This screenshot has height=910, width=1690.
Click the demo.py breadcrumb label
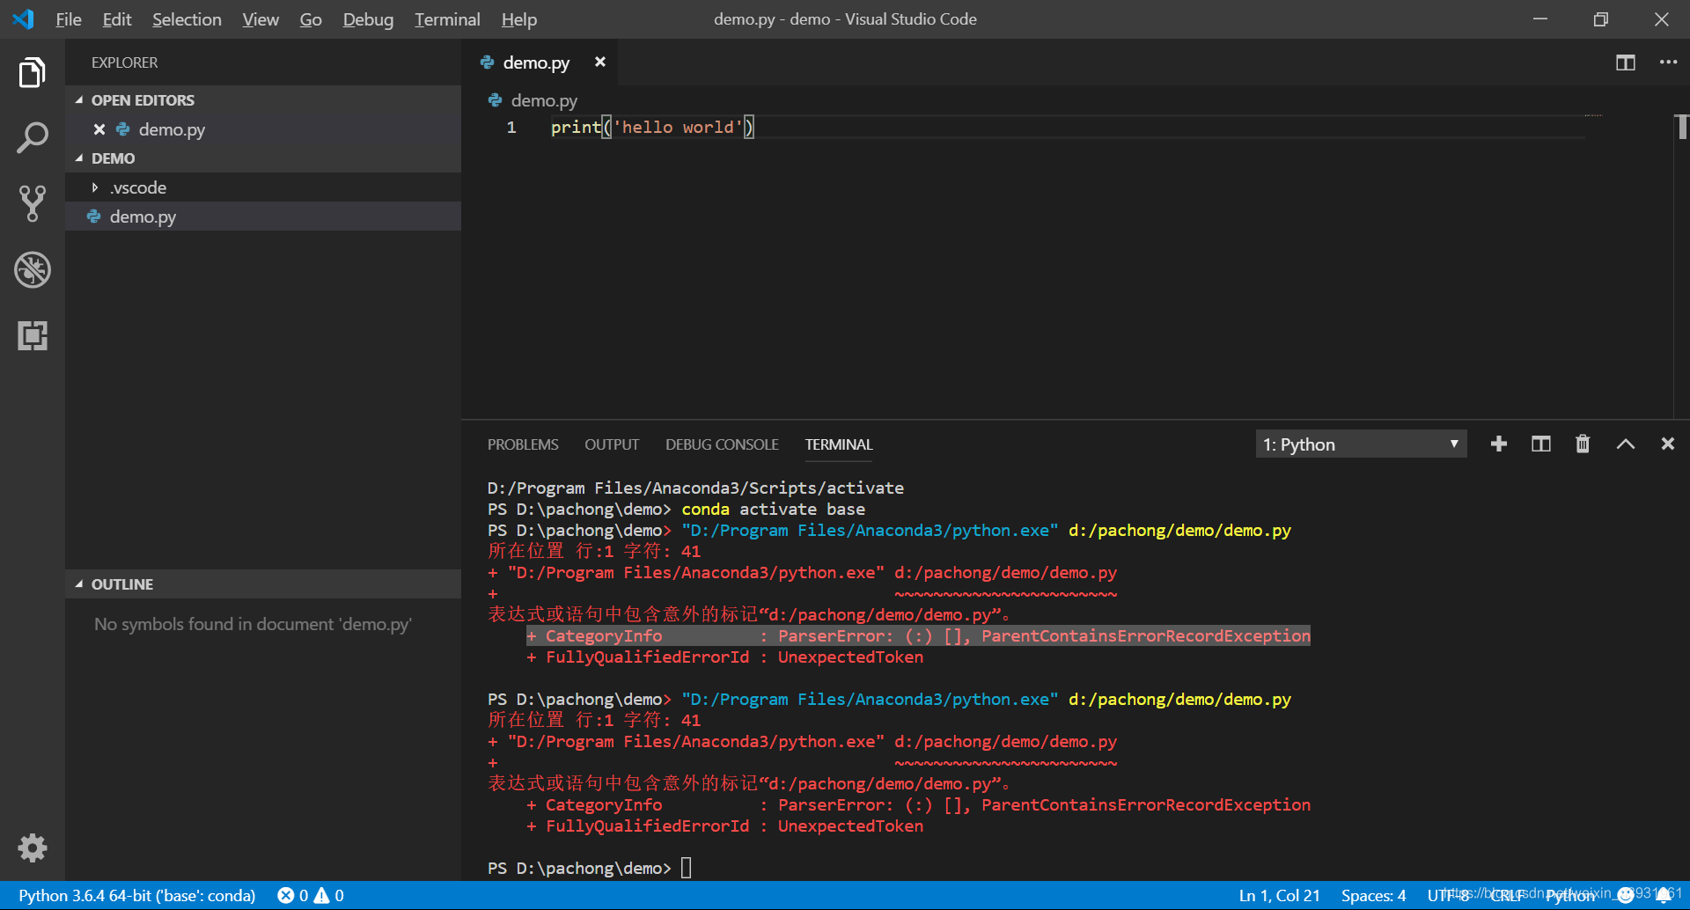pos(544,100)
